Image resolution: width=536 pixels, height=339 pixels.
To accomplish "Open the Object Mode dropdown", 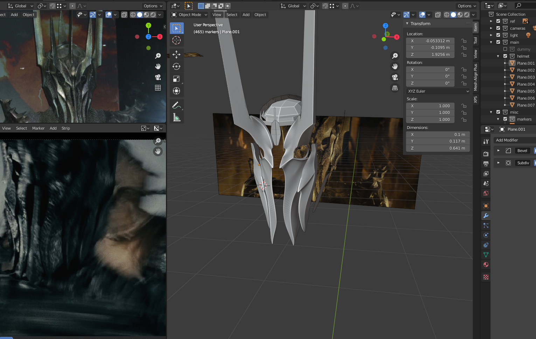I will (x=189, y=15).
